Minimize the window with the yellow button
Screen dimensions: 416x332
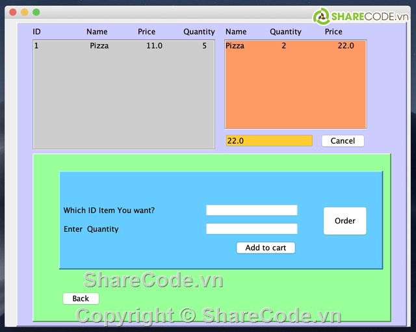[25, 12]
